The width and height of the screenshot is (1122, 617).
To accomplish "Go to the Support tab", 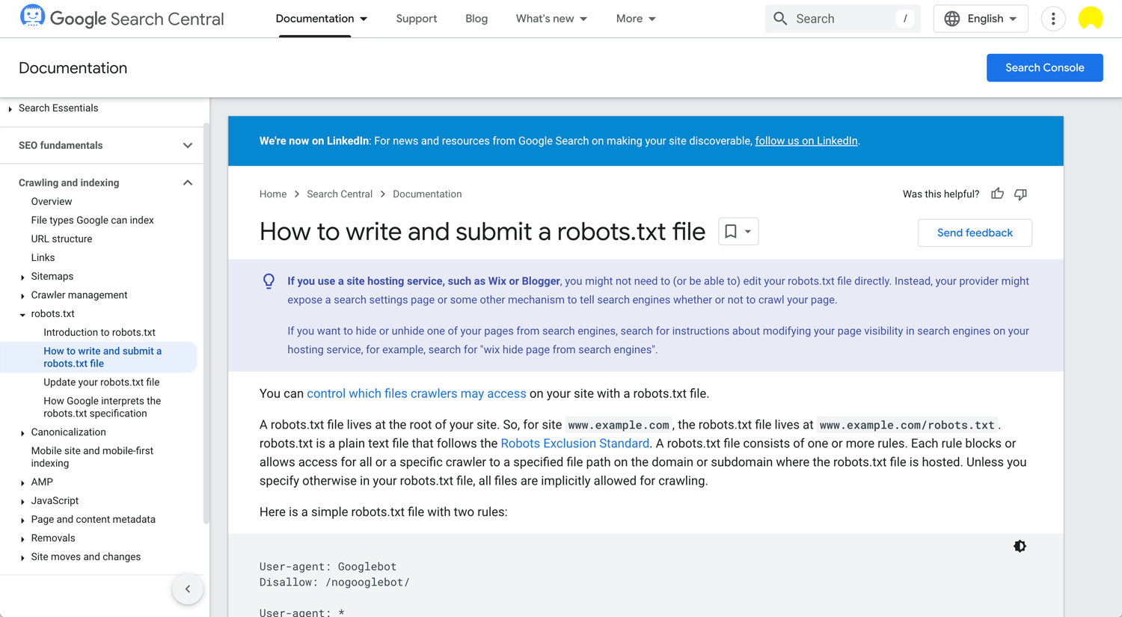I will [417, 19].
